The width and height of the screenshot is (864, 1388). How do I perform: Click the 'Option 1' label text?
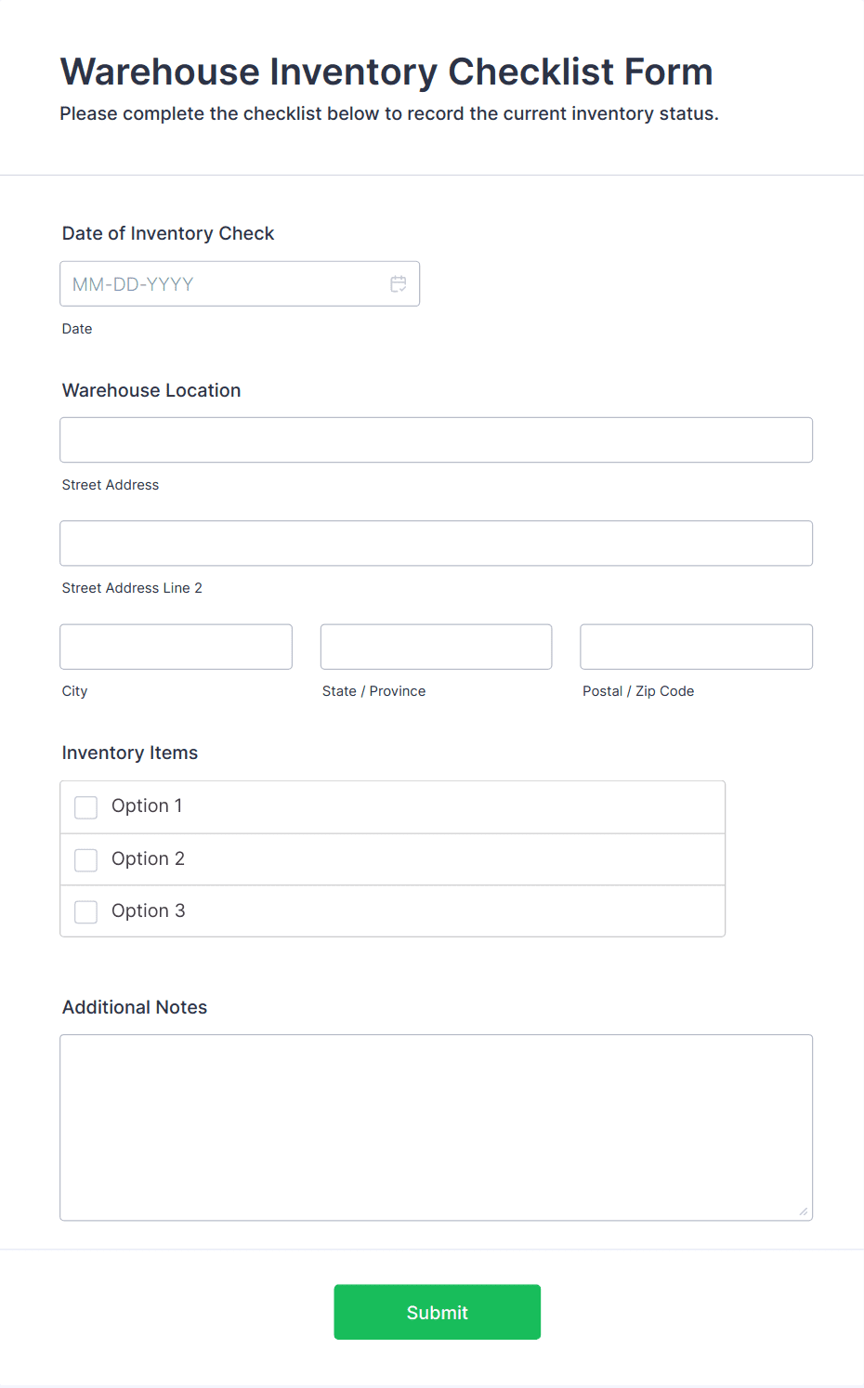tap(147, 806)
